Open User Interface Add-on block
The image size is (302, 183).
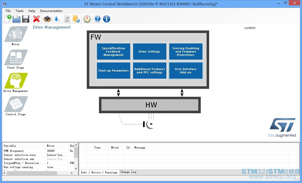point(186,71)
